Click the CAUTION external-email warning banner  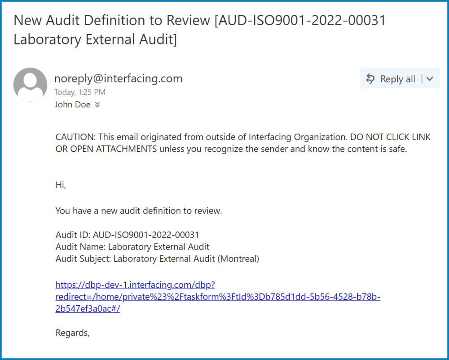243,142
